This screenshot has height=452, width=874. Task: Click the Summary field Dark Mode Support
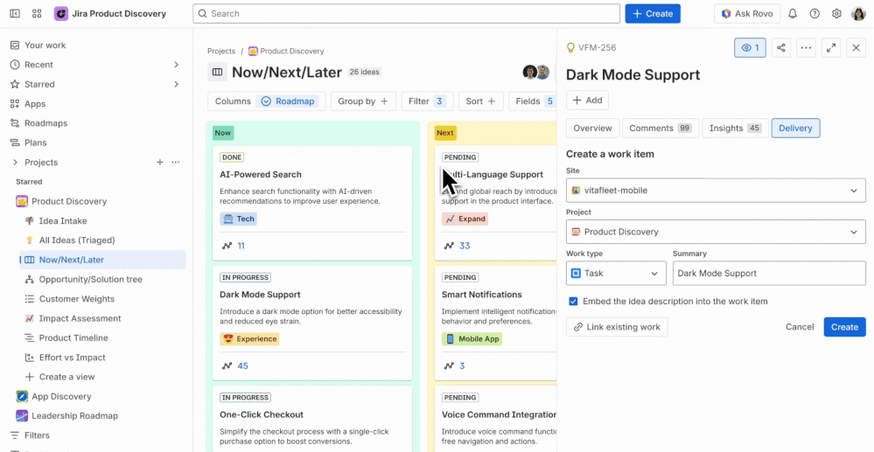pos(769,273)
